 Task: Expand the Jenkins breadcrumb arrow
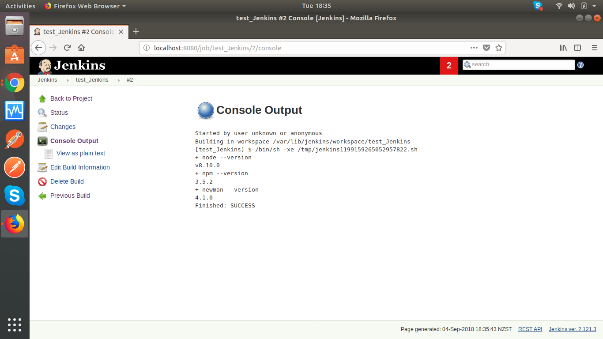[68, 80]
